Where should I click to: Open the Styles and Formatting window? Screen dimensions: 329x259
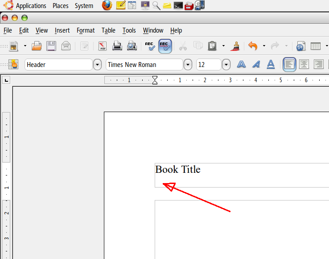tap(13, 65)
